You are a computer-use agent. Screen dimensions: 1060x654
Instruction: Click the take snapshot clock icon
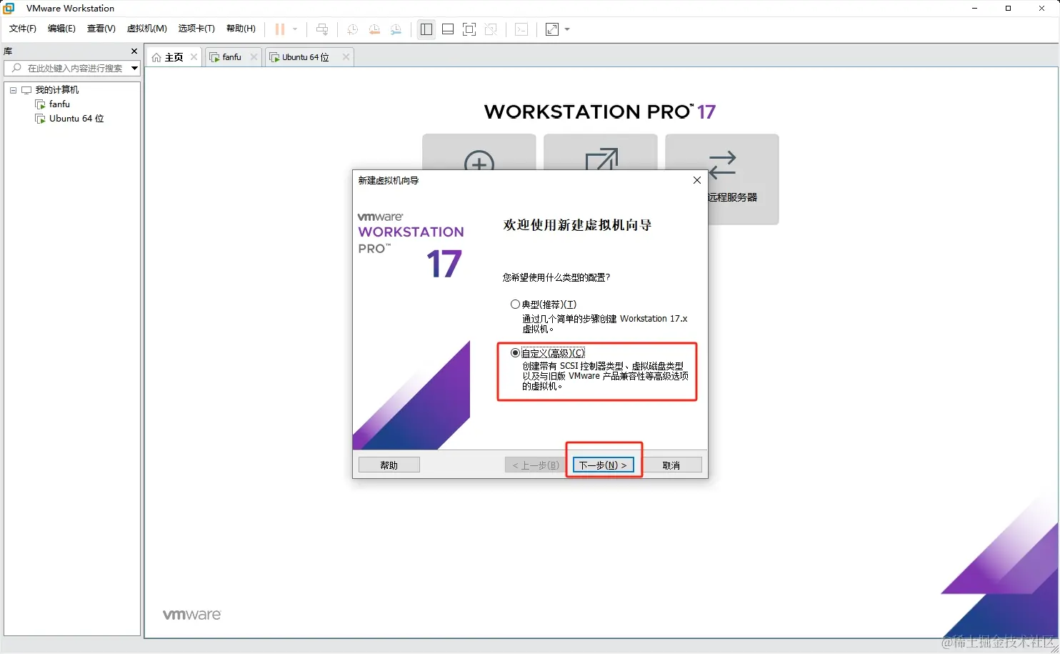coord(352,29)
